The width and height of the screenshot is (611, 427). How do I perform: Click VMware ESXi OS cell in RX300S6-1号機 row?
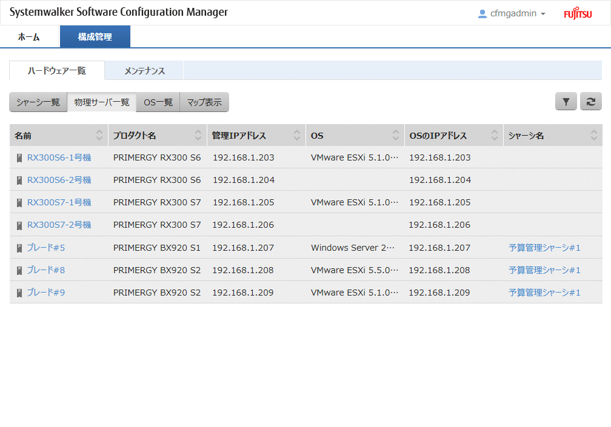[x=355, y=157]
